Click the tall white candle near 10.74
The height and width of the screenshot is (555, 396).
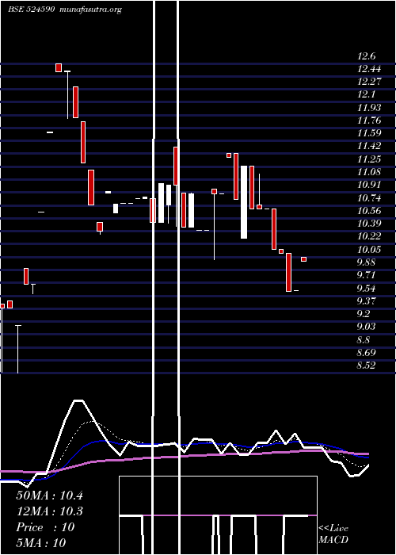pos(244,202)
